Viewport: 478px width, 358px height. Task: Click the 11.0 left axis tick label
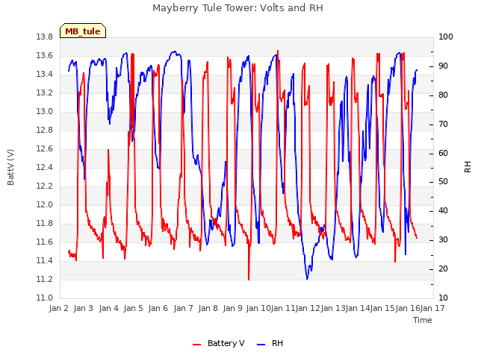[x=45, y=298]
